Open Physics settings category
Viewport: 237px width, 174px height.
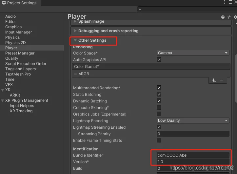(x=12, y=37)
